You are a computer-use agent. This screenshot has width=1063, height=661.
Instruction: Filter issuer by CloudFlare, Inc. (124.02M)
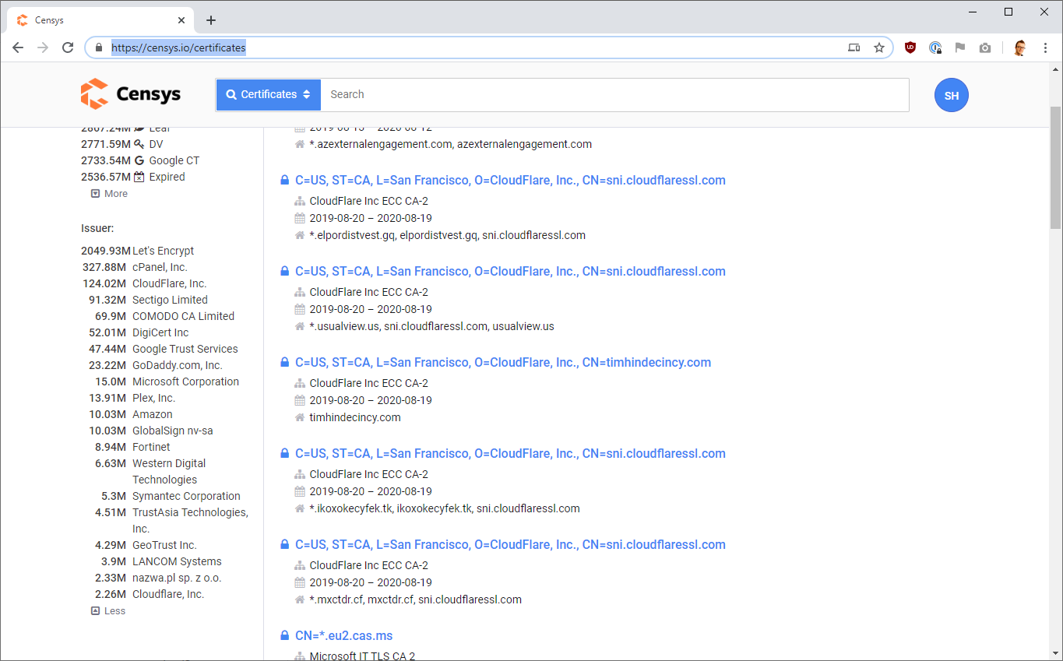pos(169,283)
